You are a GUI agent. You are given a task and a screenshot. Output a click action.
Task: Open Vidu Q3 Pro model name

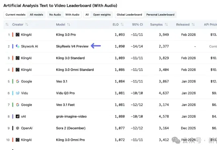pyautogui.click(x=66, y=93)
